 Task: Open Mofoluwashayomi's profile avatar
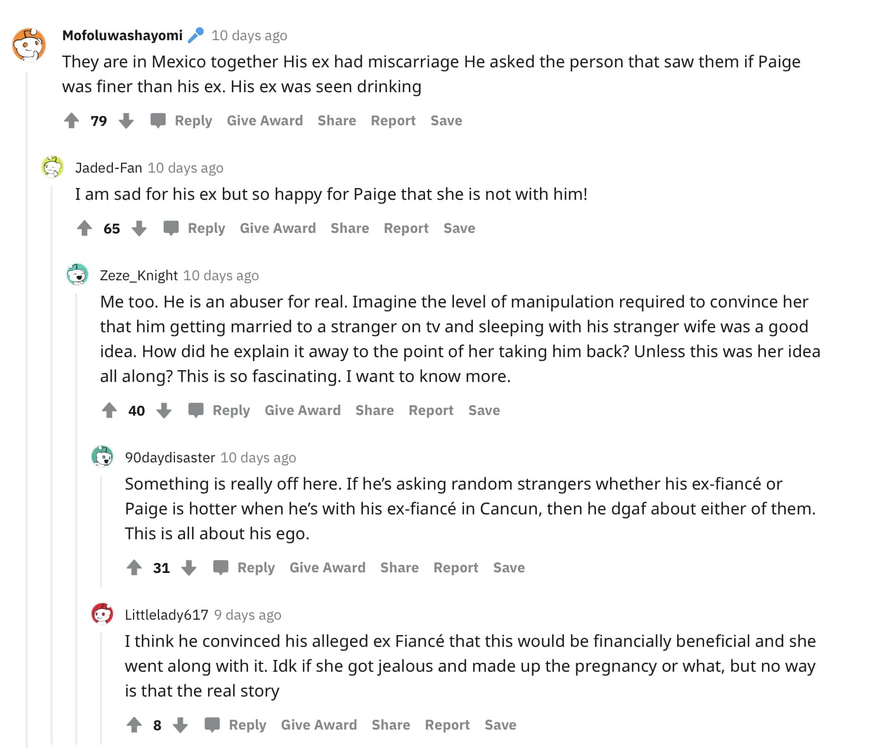pos(28,45)
